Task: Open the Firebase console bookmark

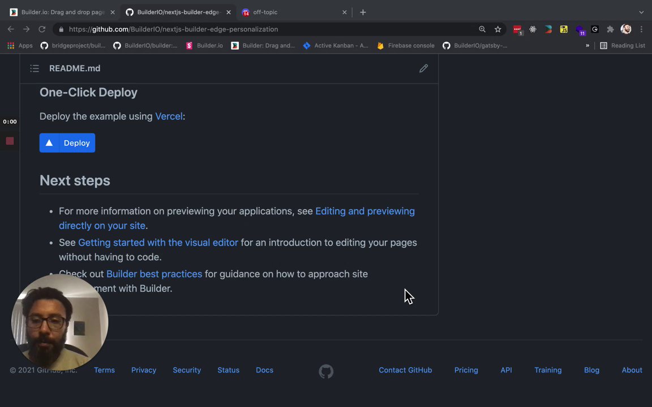Action: [x=406, y=46]
